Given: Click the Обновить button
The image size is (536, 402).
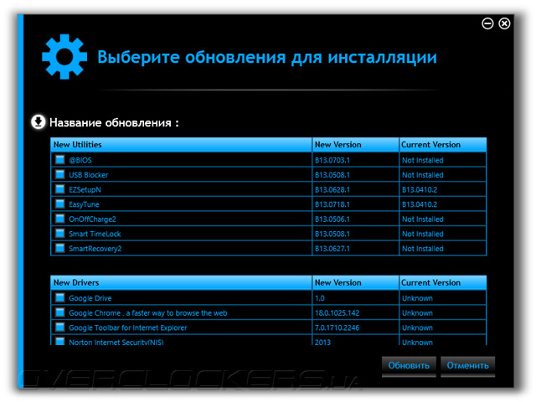Looking at the screenshot, I should click(409, 366).
